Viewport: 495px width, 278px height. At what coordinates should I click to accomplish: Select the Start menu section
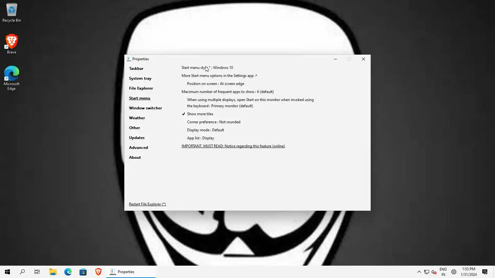pos(140,98)
